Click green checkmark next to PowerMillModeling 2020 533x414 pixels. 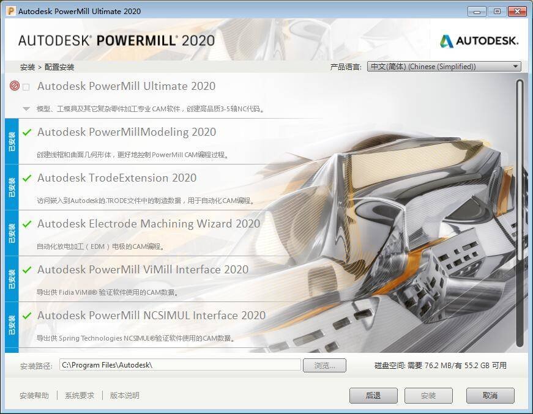point(27,132)
